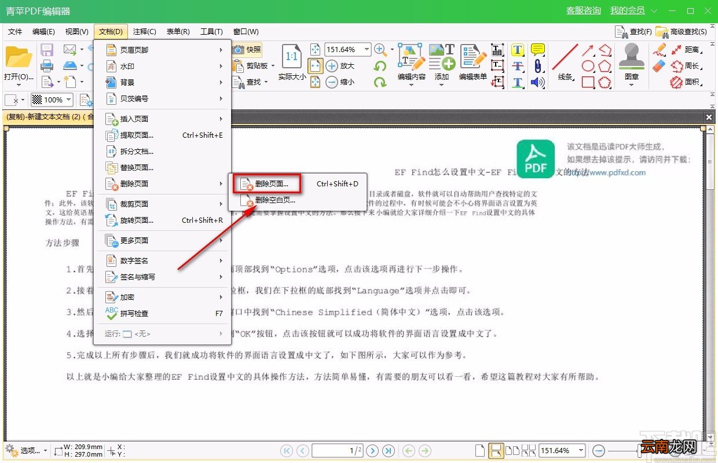Click the snapshot (快照) camera tool
The width and height of the screenshot is (718, 463).
click(x=248, y=50)
